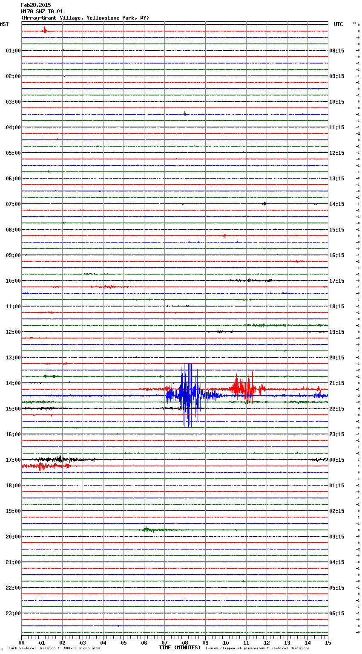This screenshot has height=654, width=362.
Task: Click the 00:15 UTC time label
Action: [337, 460]
